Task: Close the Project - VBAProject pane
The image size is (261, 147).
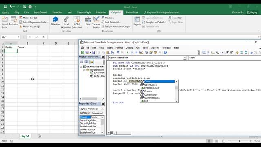Action: pyautogui.click(x=103, y=57)
